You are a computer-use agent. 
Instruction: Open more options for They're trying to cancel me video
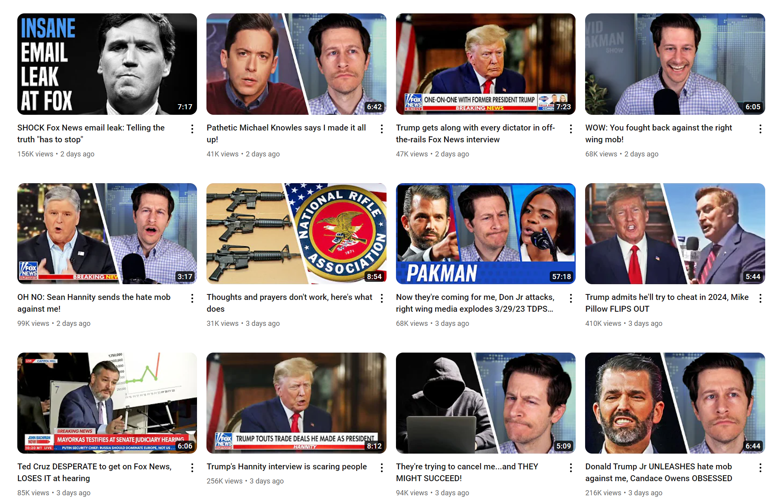click(571, 468)
